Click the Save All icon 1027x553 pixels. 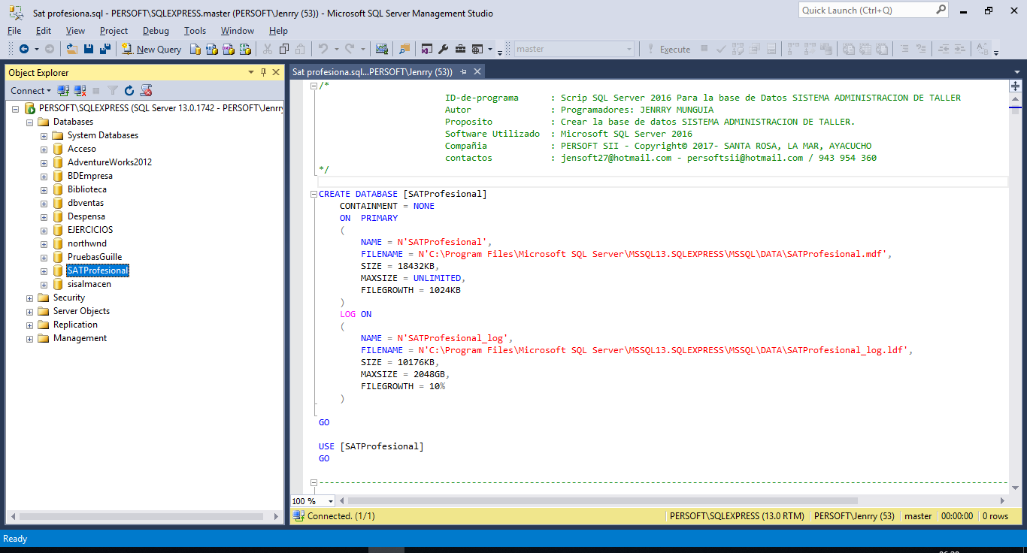tap(105, 49)
